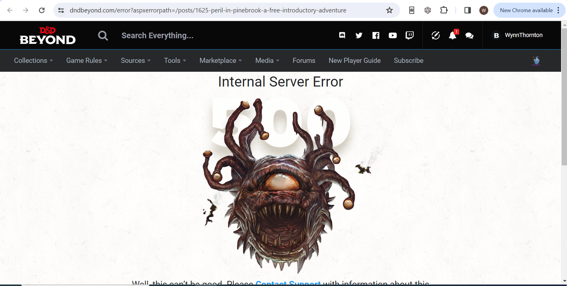Expand the Collections menu
567x286 pixels.
click(33, 60)
